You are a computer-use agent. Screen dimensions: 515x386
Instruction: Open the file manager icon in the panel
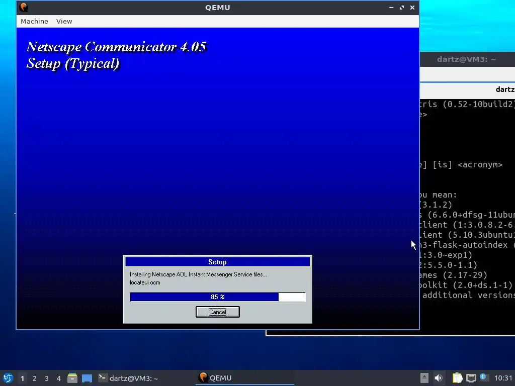coord(72,378)
